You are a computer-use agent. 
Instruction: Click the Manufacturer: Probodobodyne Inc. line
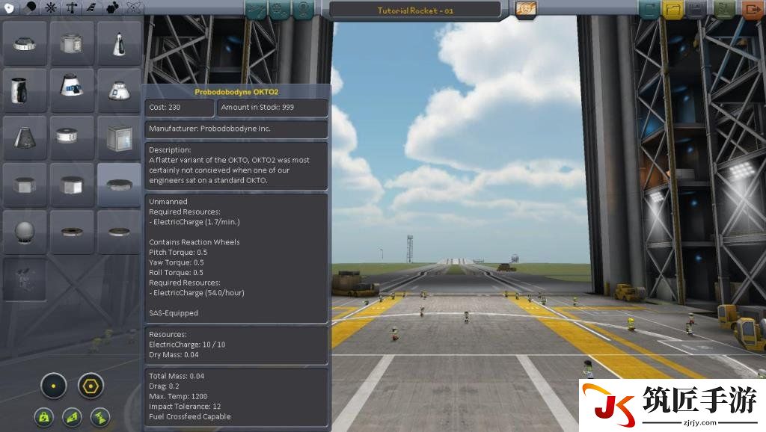click(x=236, y=129)
